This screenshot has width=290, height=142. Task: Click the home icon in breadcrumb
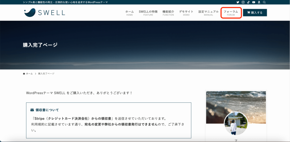click(x=24, y=74)
